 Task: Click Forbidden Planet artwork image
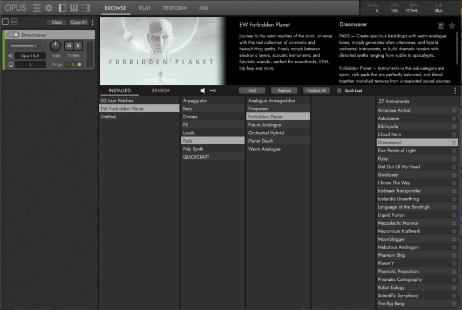click(162, 51)
